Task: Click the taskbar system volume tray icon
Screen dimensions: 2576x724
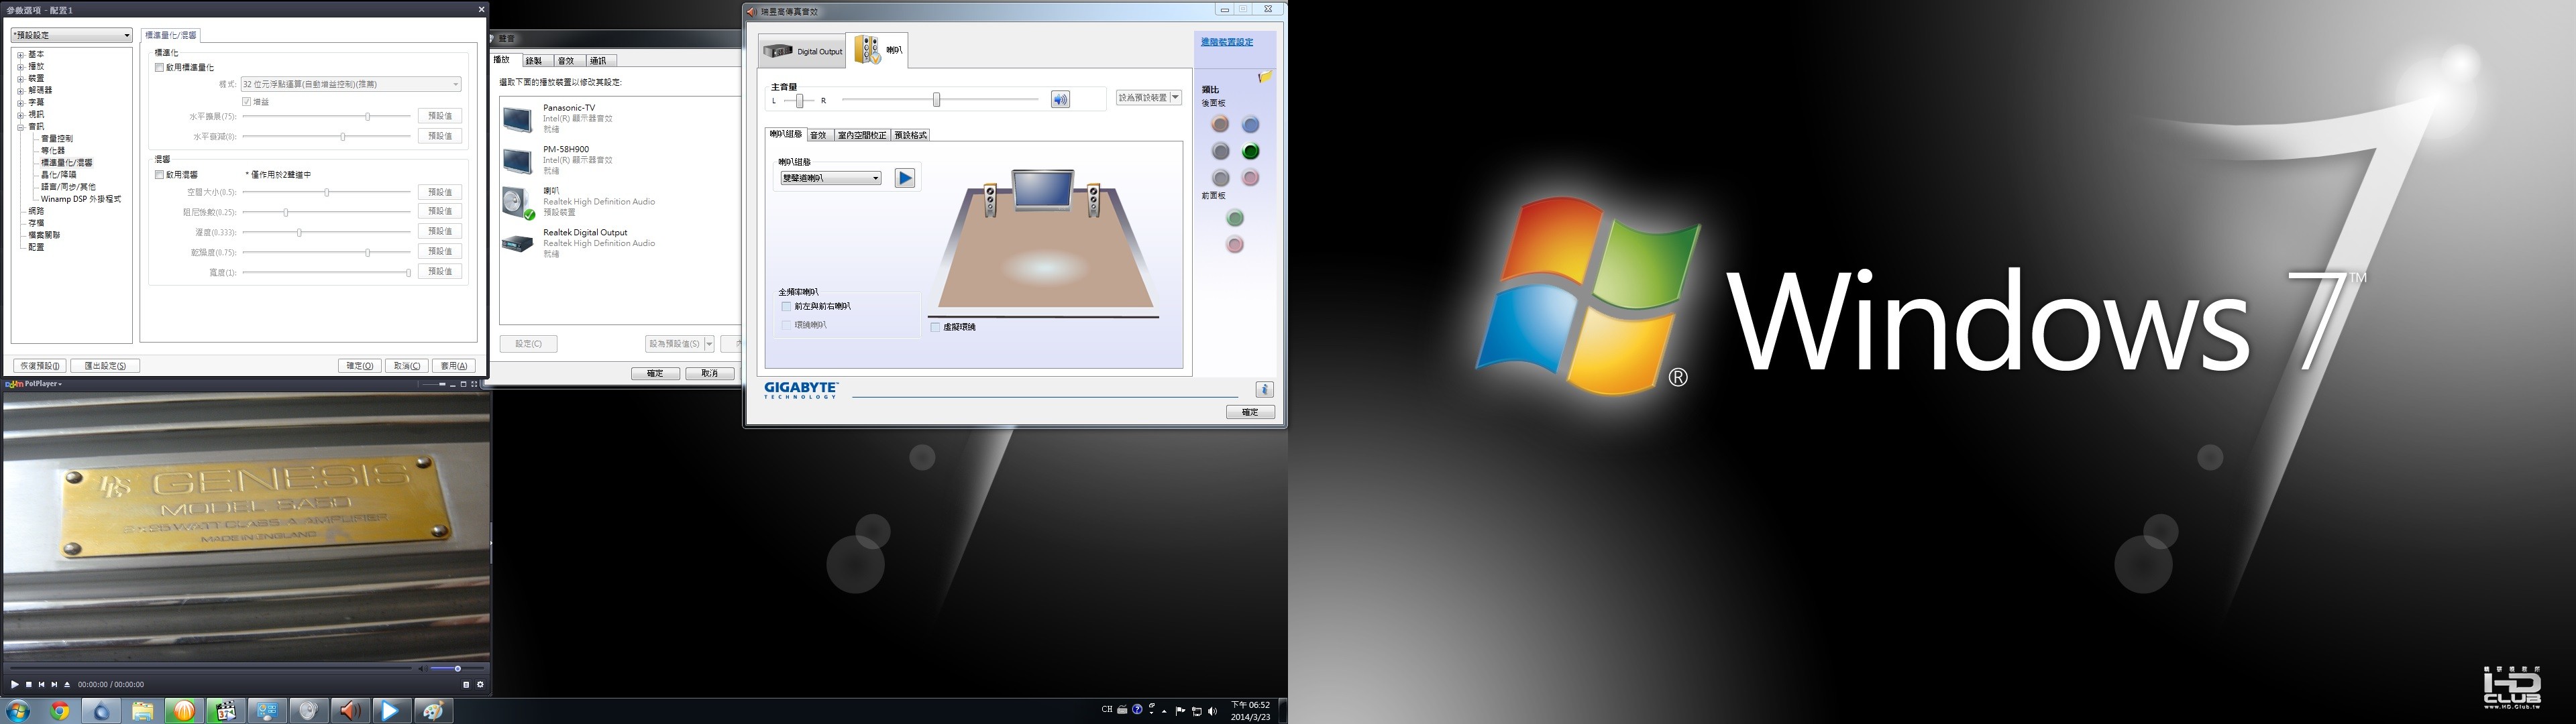Action: click(1212, 711)
